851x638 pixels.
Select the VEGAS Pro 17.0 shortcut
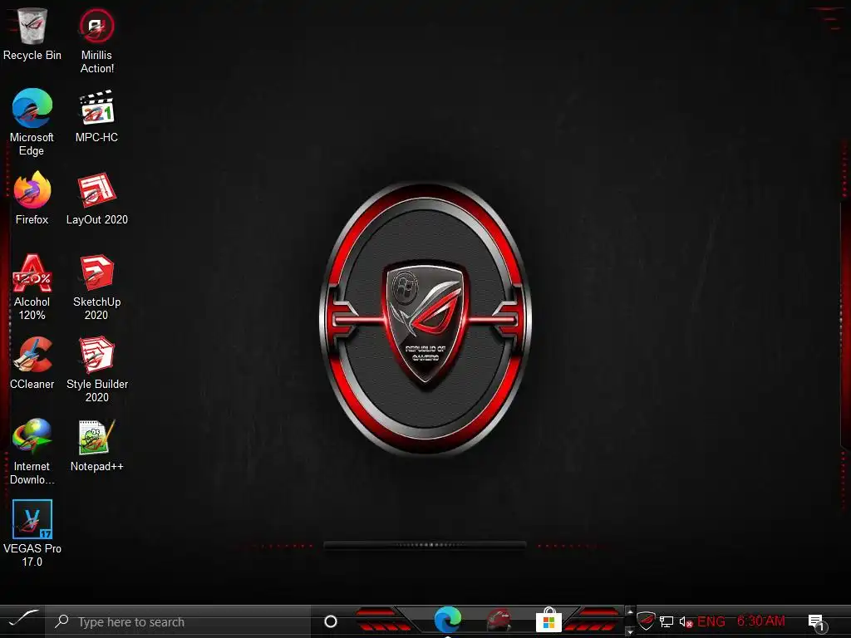pos(32,533)
